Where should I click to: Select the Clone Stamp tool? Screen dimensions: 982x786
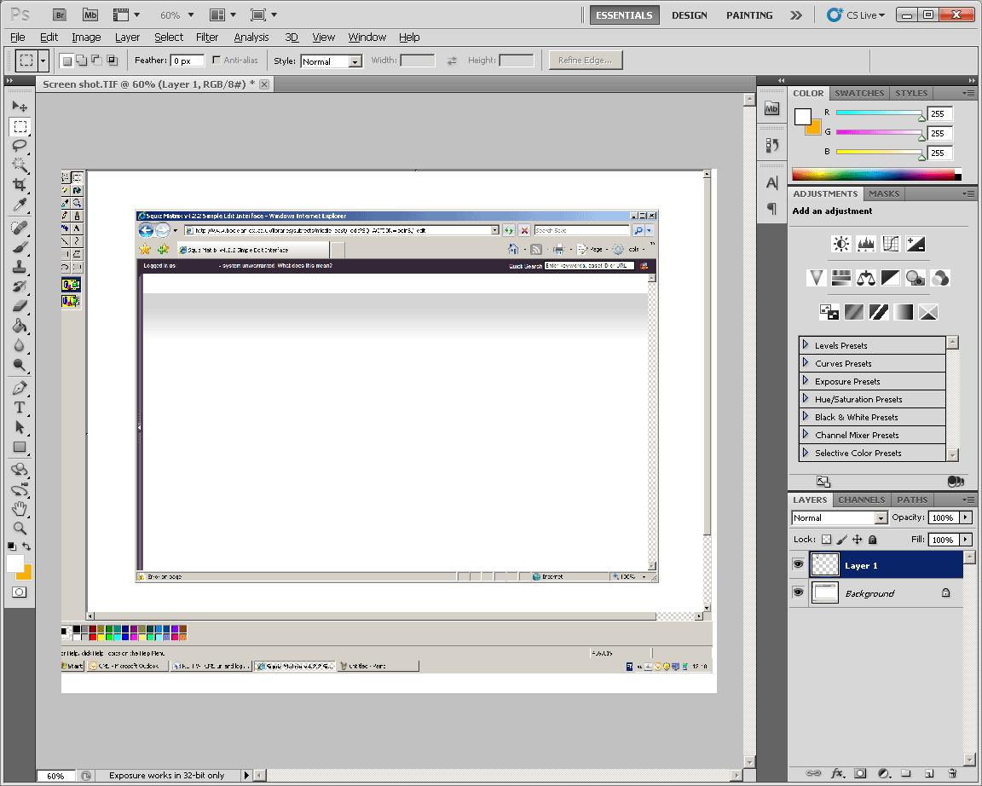pos(20,267)
